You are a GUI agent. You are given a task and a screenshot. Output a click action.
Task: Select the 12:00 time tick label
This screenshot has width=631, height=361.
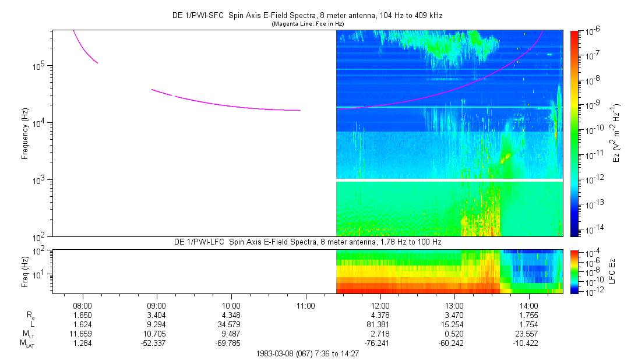point(380,305)
